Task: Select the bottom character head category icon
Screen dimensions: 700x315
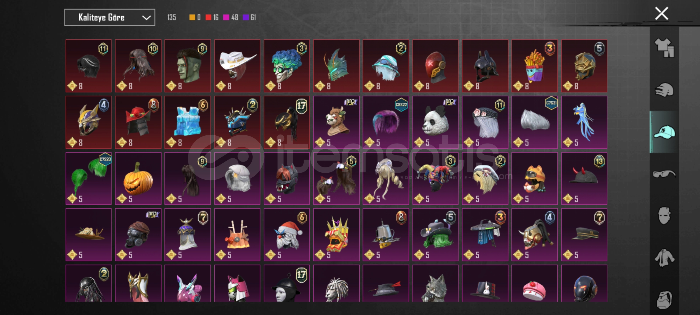Action: pyautogui.click(x=664, y=300)
